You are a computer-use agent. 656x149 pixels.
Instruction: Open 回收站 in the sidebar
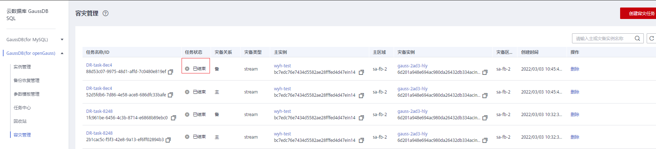tap(20, 121)
